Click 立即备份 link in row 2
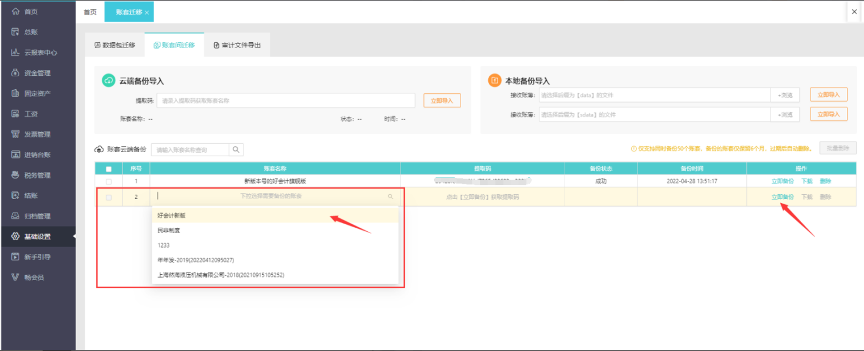864x351 pixels. coord(782,197)
